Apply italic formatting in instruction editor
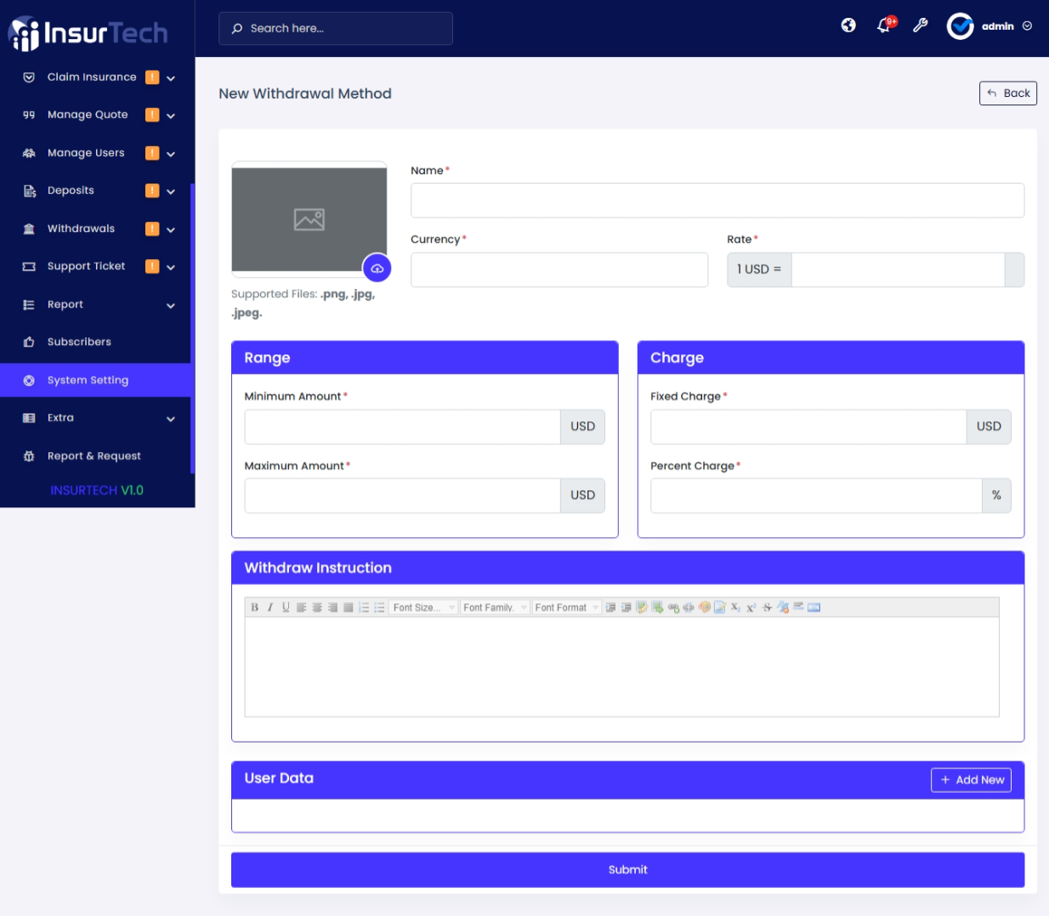Screen dimensions: 1049x916 (270, 608)
